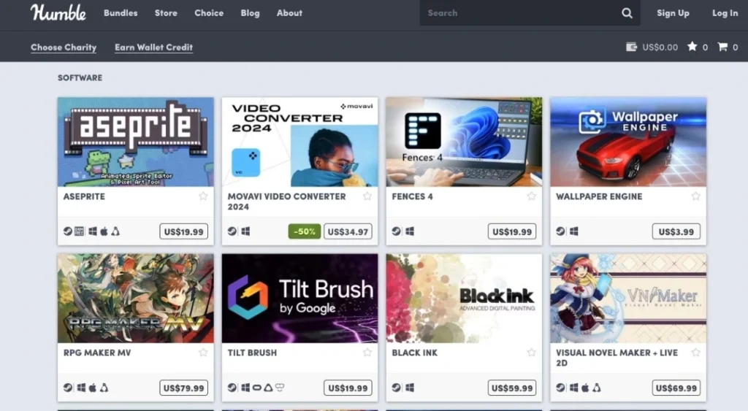Image resolution: width=748 pixels, height=411 pixels.
Task: Open the Store menu
Action: (x=166, y=13)
